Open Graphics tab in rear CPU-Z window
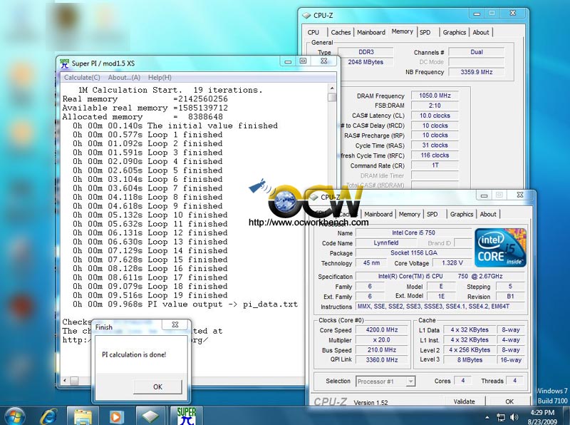This screenshot has width=570, height=425. tap(455, 32)
